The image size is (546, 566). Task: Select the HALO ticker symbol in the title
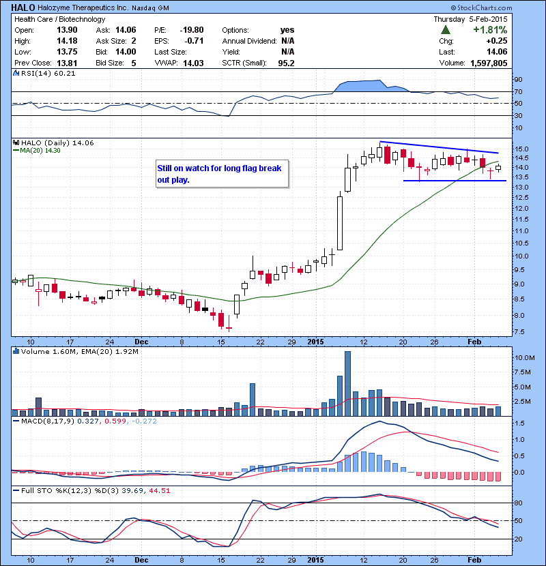coord(23,8)
